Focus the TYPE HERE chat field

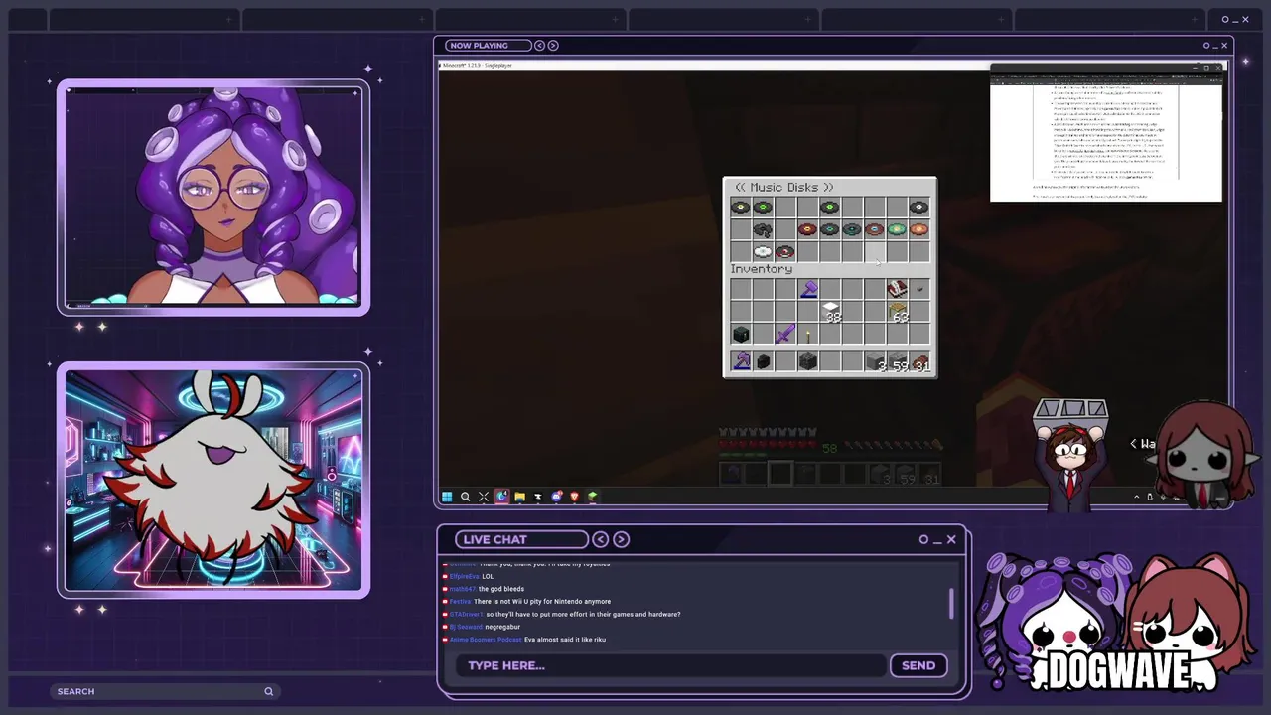point(670,665)
